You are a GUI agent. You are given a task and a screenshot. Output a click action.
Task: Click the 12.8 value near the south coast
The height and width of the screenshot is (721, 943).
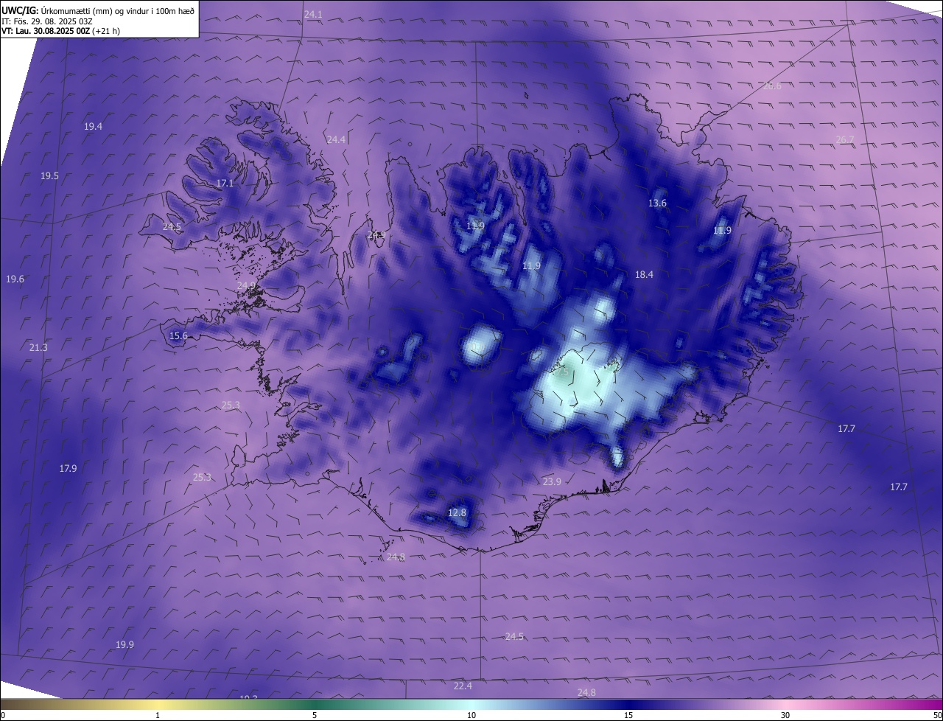pos(457,513)
